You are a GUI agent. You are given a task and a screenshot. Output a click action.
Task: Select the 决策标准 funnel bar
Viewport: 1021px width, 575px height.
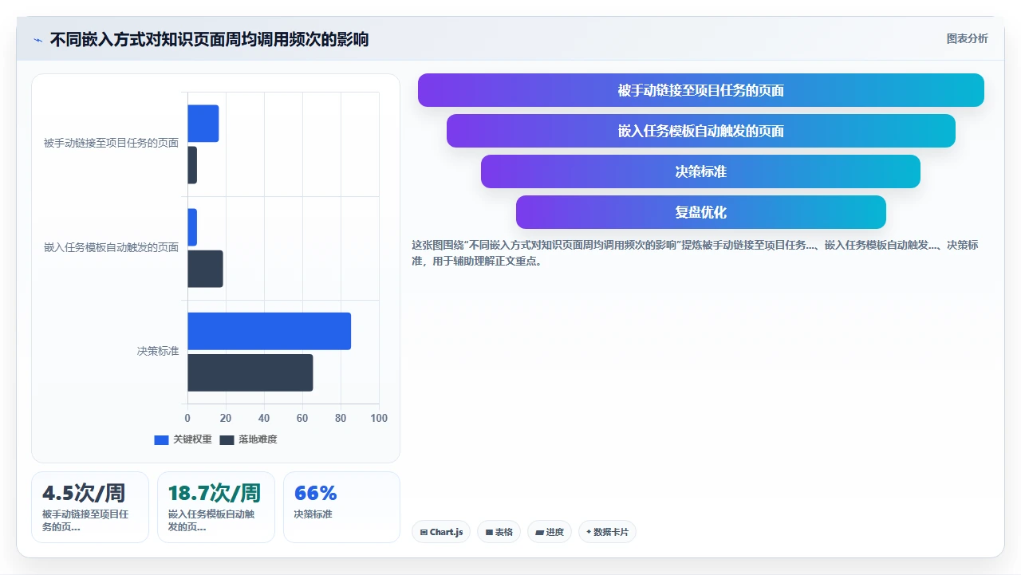[x=700, y=171]
